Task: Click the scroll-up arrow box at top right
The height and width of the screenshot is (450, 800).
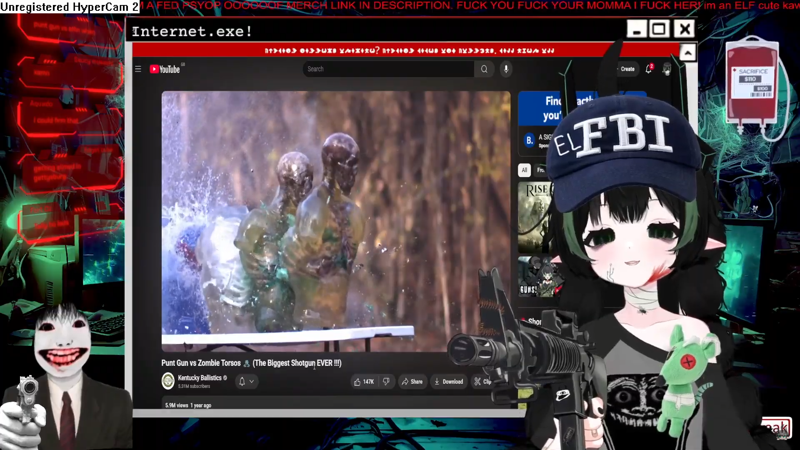Action: [x=688, y=53]
